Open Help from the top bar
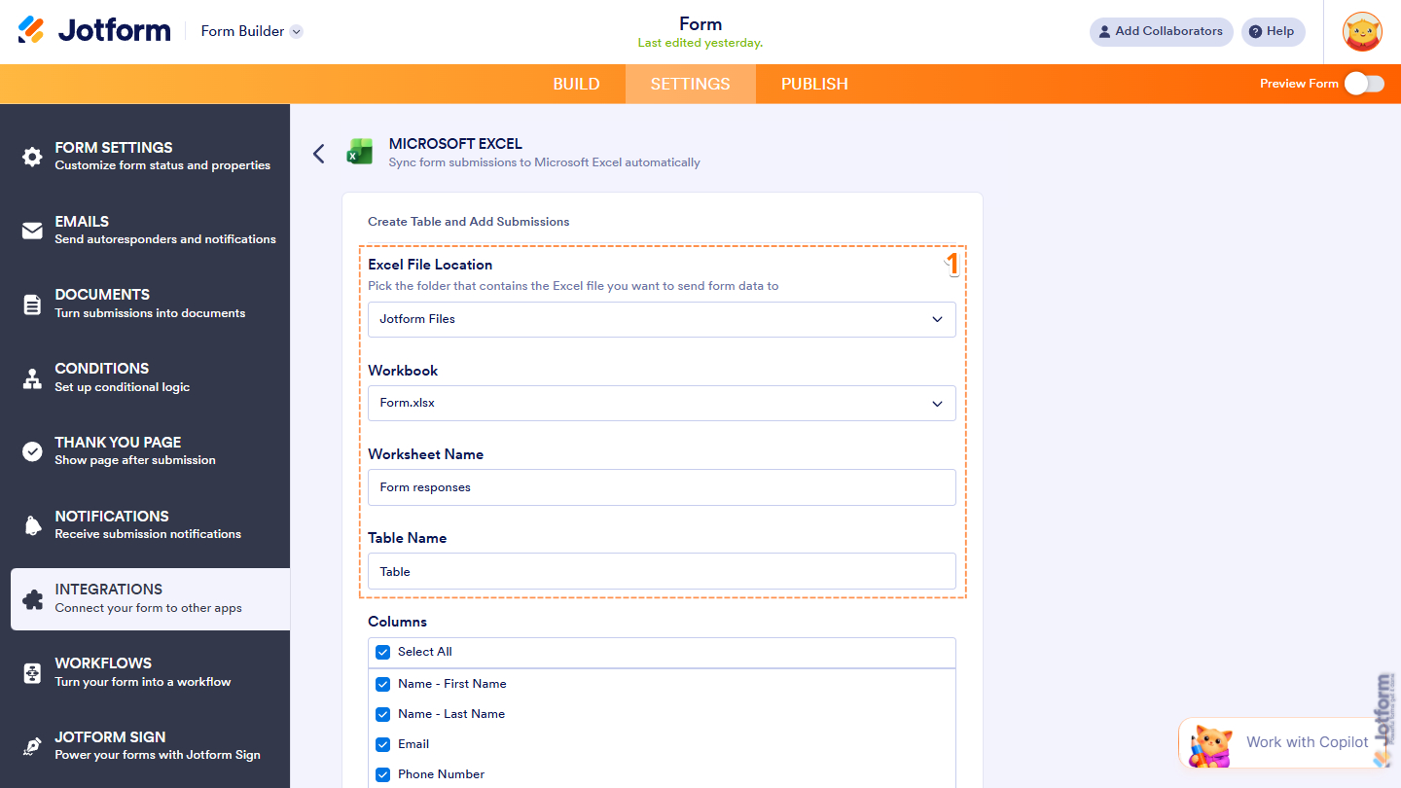This screenshot has height=788, width=1401. [x=1273, y=31]
